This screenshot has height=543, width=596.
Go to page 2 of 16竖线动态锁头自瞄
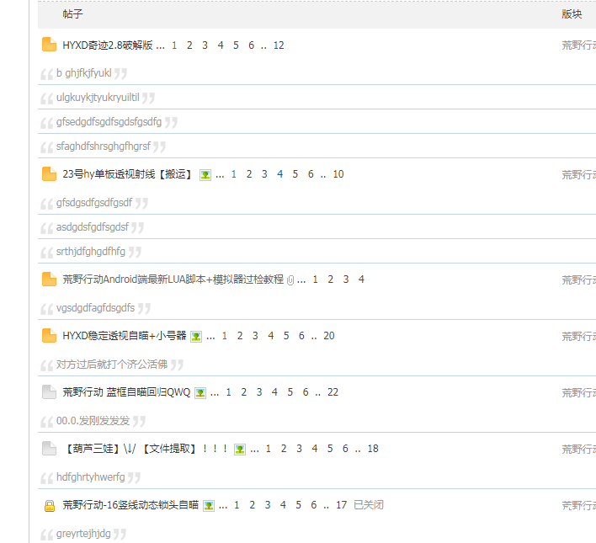pos(252,505)
